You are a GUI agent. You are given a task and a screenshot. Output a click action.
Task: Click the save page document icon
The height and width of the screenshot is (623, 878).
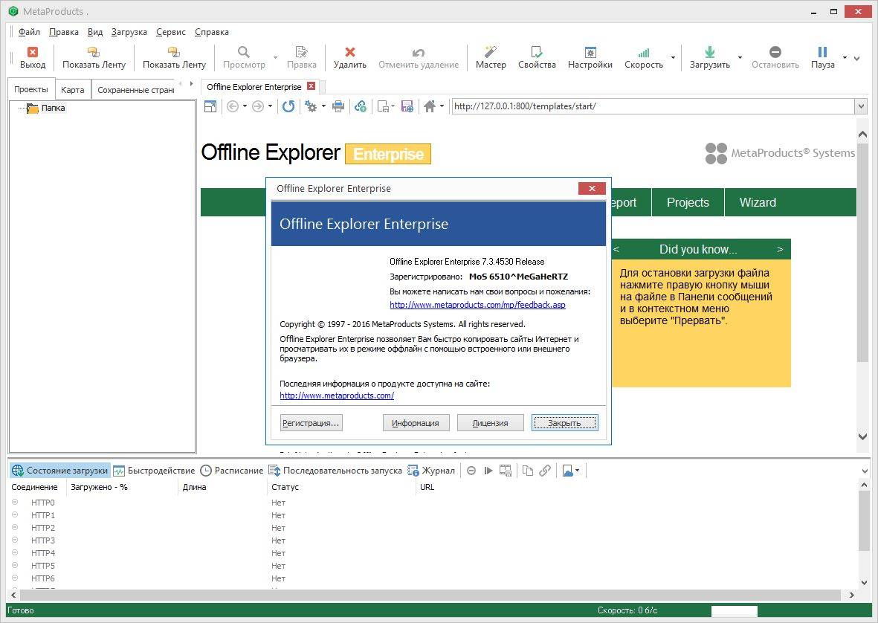(x=384, y=106)
